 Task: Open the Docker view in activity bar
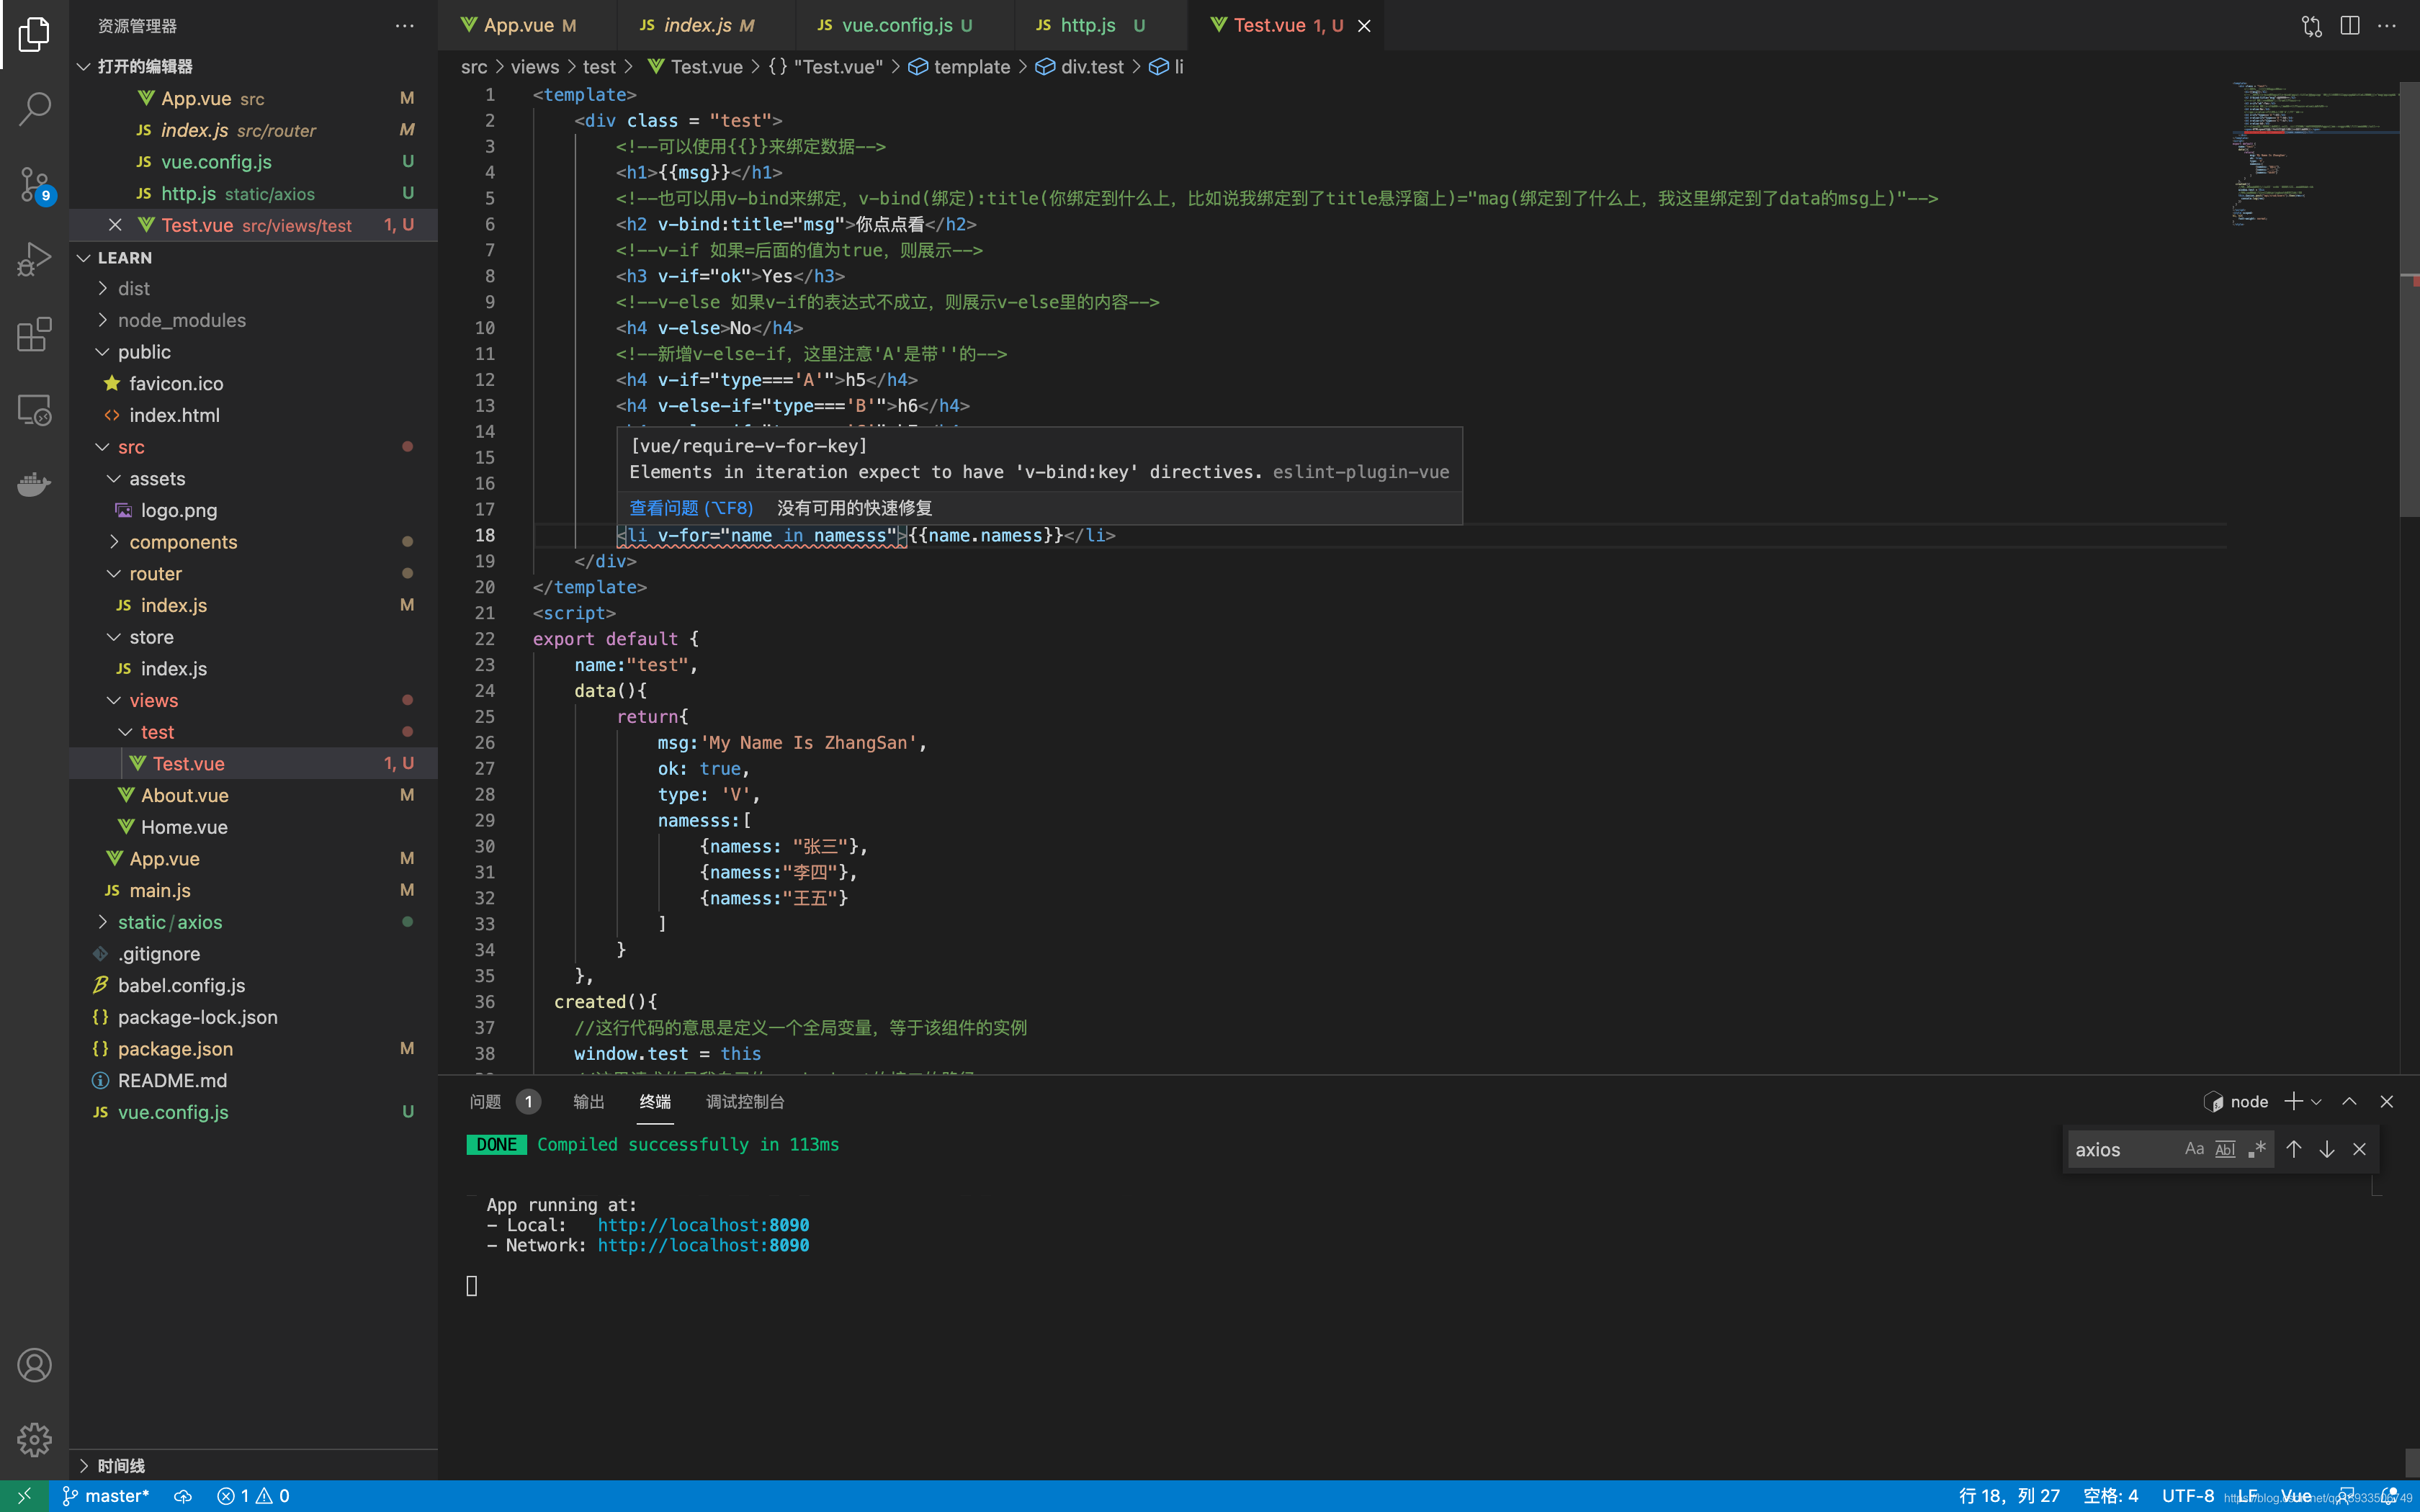click(x=34, y=485)
